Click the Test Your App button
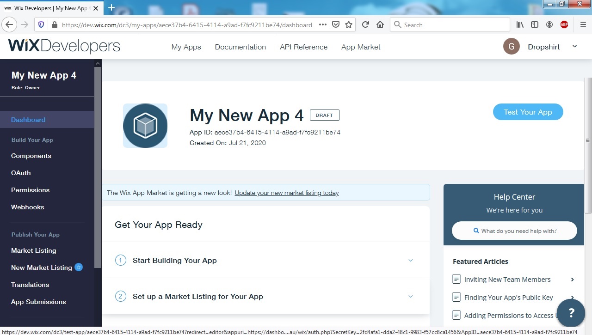Screen dimensions: 592x335 (x=528, y=112)
